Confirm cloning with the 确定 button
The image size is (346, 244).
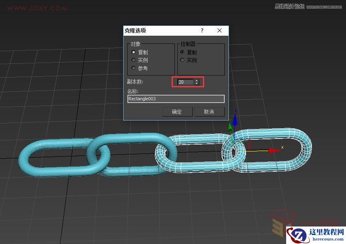[x=177, y=112]
